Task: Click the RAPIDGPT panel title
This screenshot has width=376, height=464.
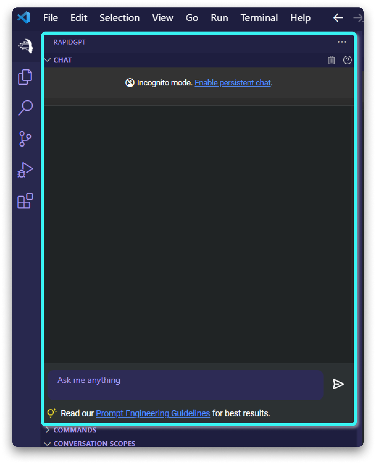Action: [x=69, y=42]
